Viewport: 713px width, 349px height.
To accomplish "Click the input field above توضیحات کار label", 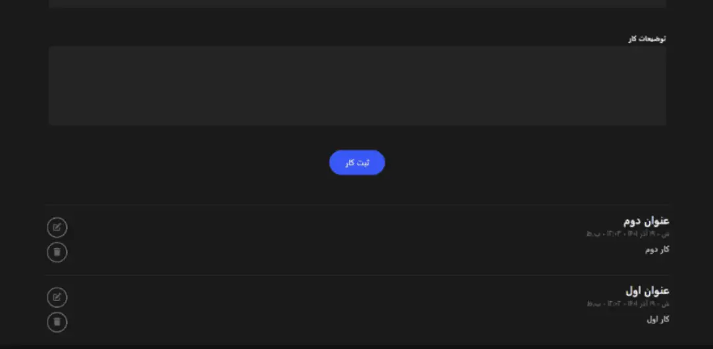I will coord(357,4).
